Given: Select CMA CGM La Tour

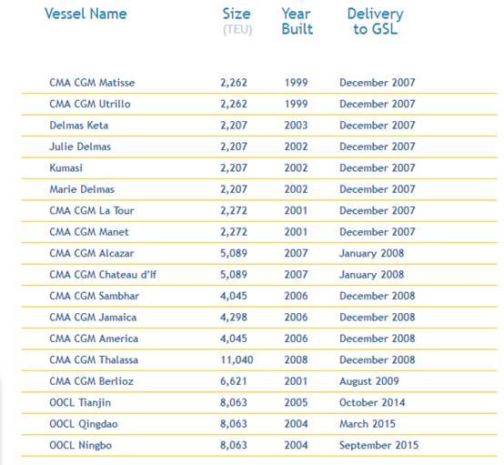Looking at the screenshot, I should (92, 210).
